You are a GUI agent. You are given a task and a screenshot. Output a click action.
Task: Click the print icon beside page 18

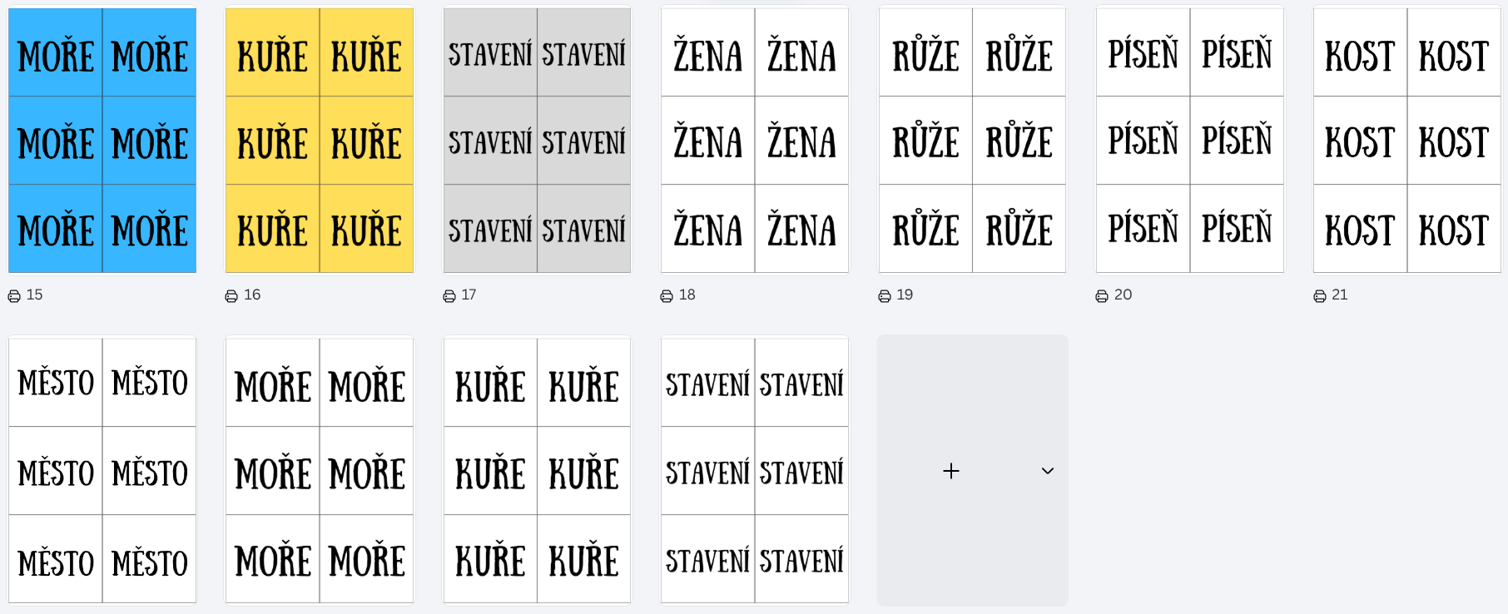point(667,296)
